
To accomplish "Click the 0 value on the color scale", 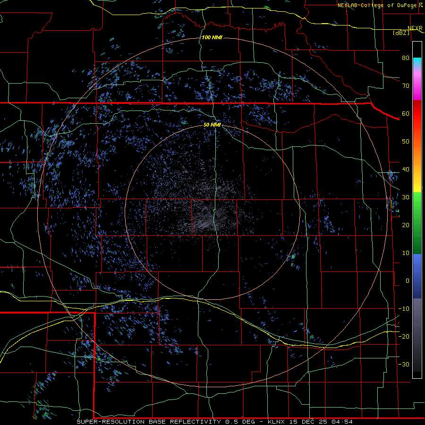I will pos(408,281).
